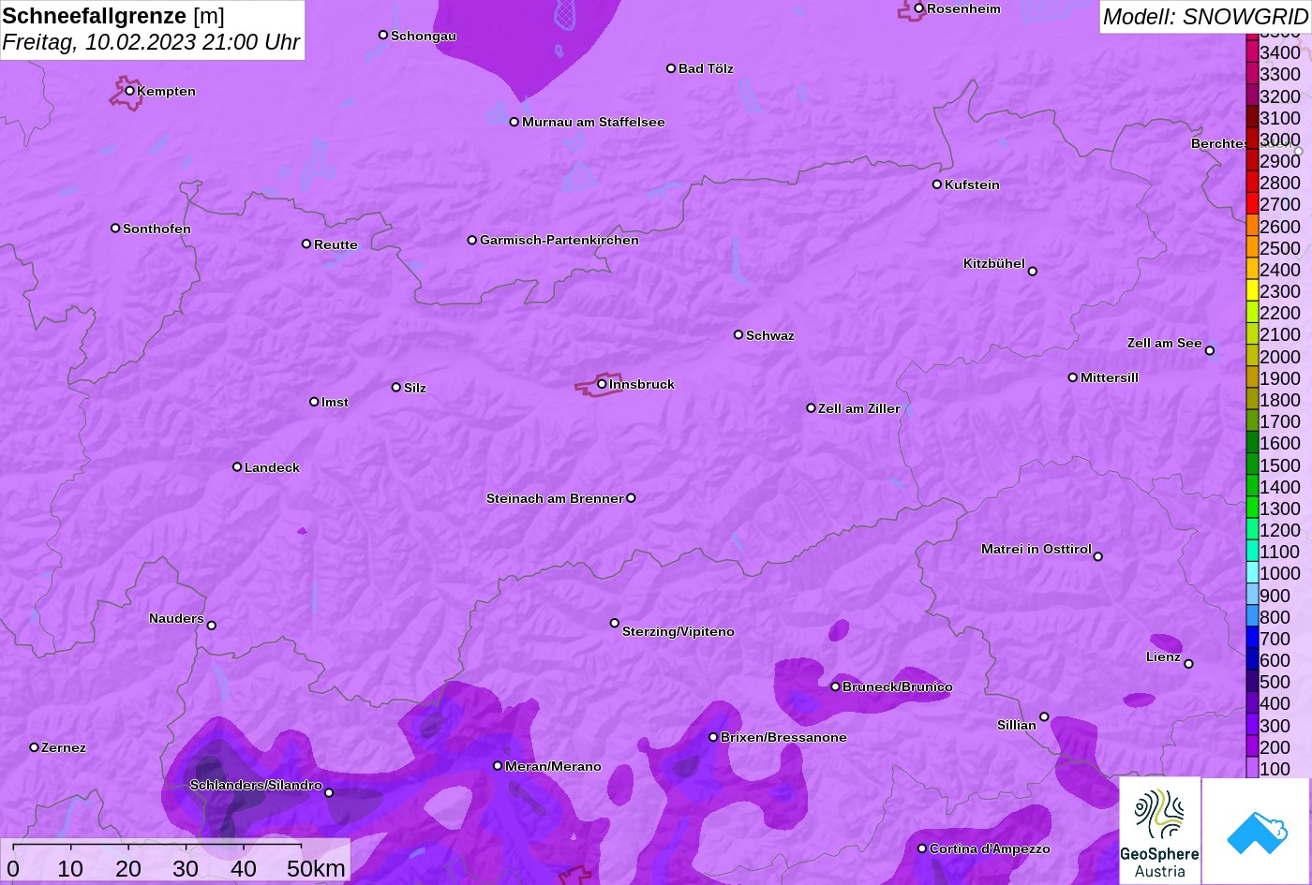Click the Sterzing/Vipiteno marker dot
This screenshot has height=885, width=1312.
tap(615, 623)
